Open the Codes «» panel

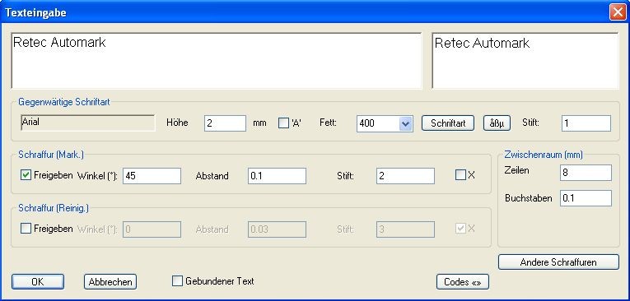[463, 282]
